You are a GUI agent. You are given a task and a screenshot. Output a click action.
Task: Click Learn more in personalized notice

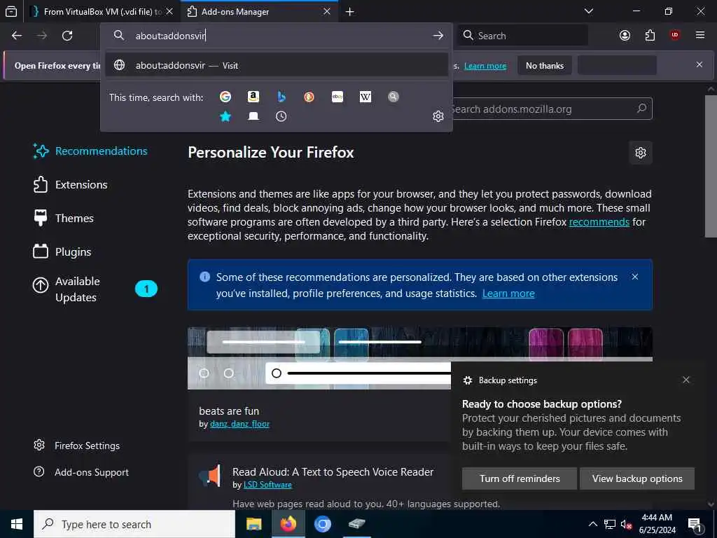508,294
